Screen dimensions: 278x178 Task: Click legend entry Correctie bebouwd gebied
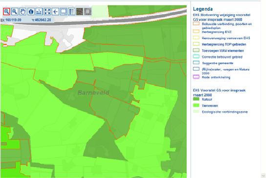222,57
